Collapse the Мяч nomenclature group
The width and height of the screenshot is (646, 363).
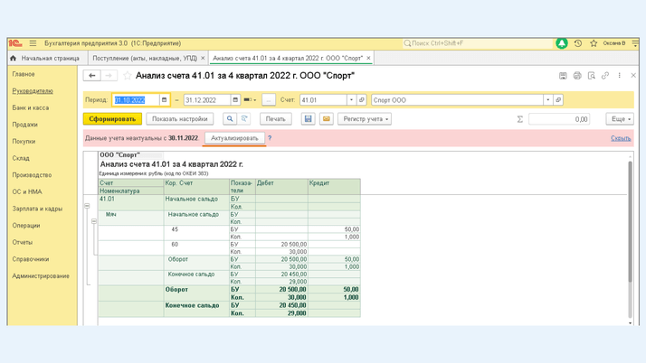point(94,221)
